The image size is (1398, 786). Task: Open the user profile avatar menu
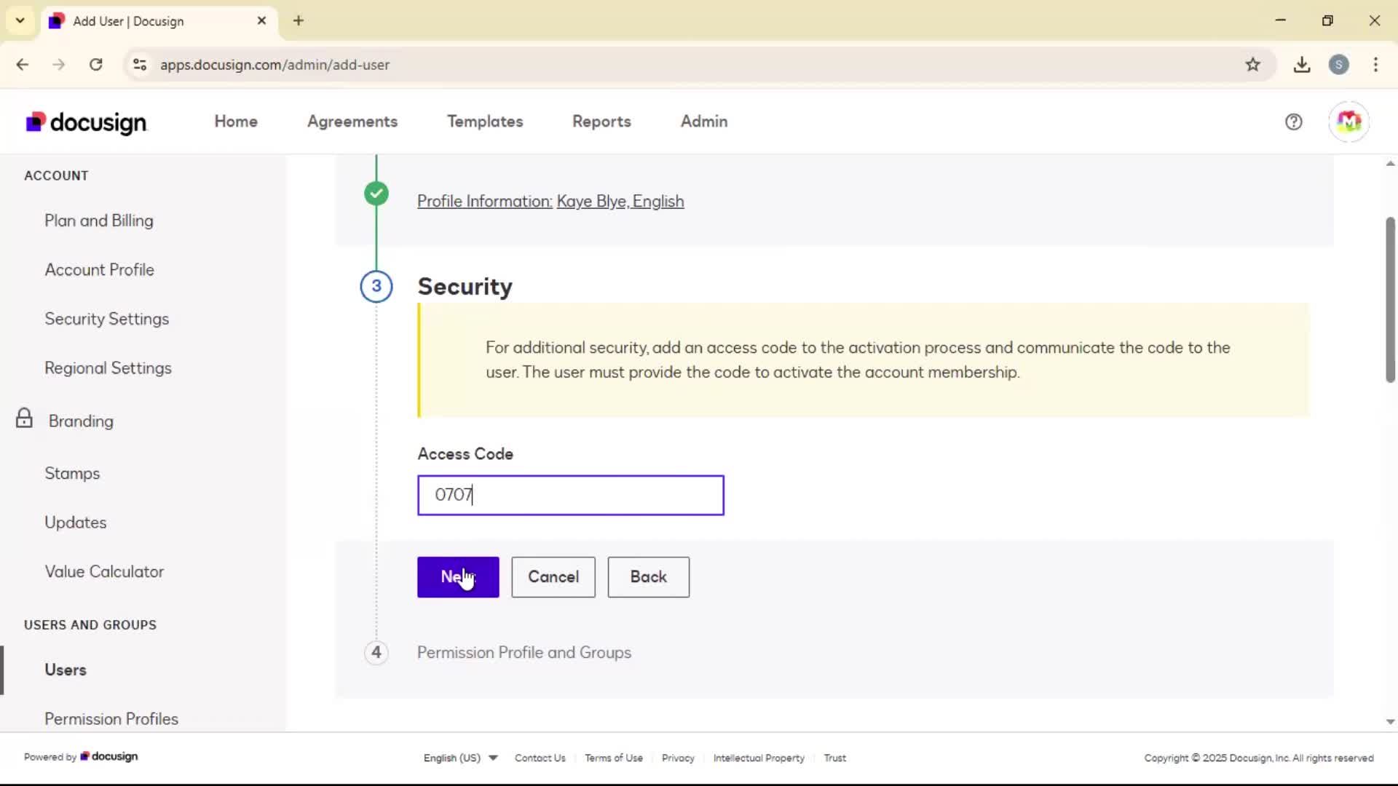pyautogui.click(x=1348, y=122)
